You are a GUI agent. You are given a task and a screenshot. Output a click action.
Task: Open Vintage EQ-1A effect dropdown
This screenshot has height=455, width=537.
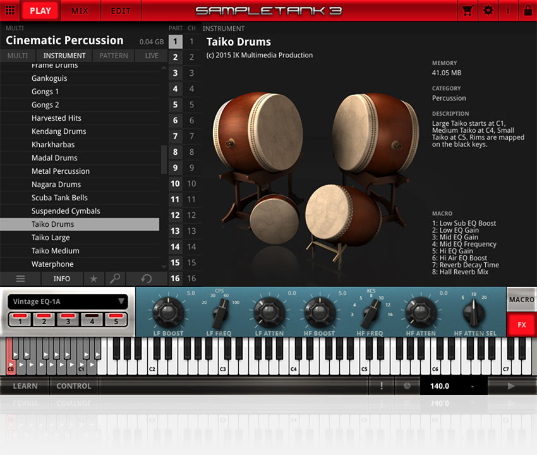click(x=68, y=301)
